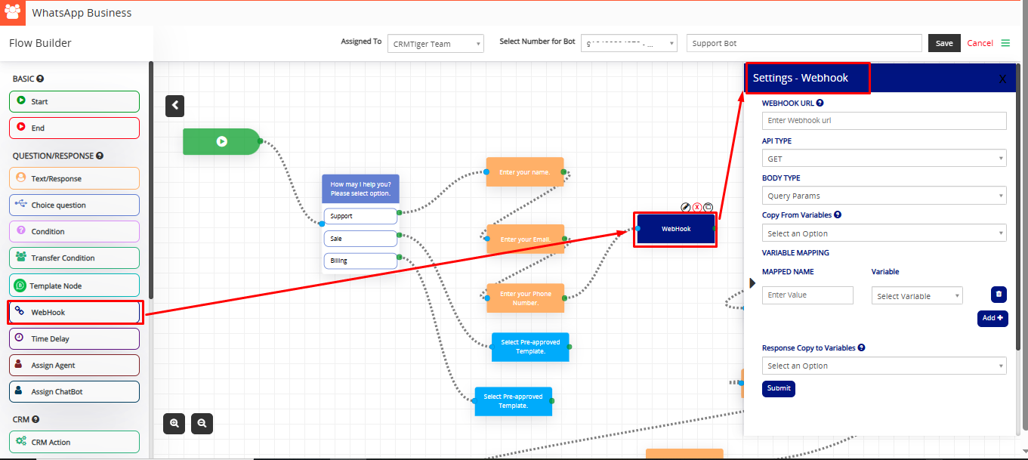Expand the BODY TYPE Query Params dropdown
Viewport: 1028px width, 460px height.
point(884,196)
